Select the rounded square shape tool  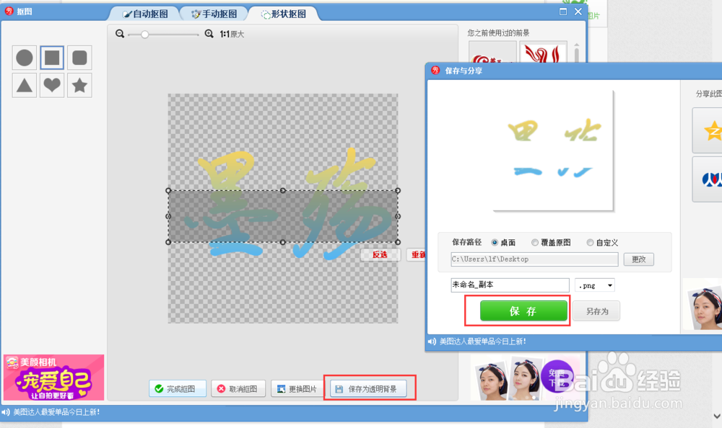79,58
